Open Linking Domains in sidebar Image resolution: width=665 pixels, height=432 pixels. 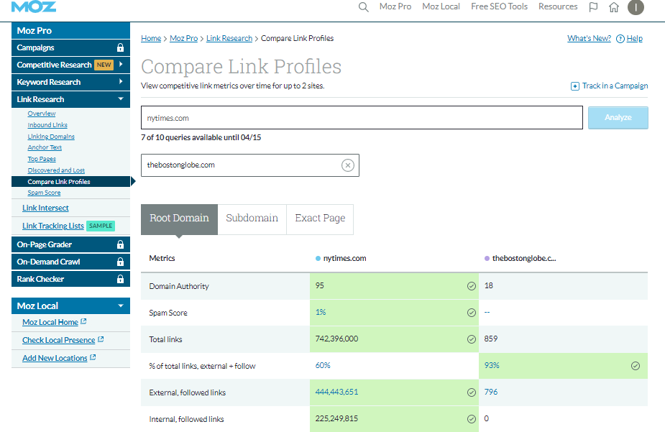click(51, 137)
